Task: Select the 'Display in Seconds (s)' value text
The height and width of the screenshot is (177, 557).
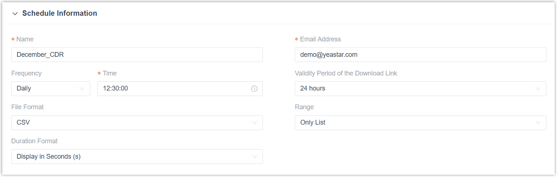Action: [x=48, y=156]
